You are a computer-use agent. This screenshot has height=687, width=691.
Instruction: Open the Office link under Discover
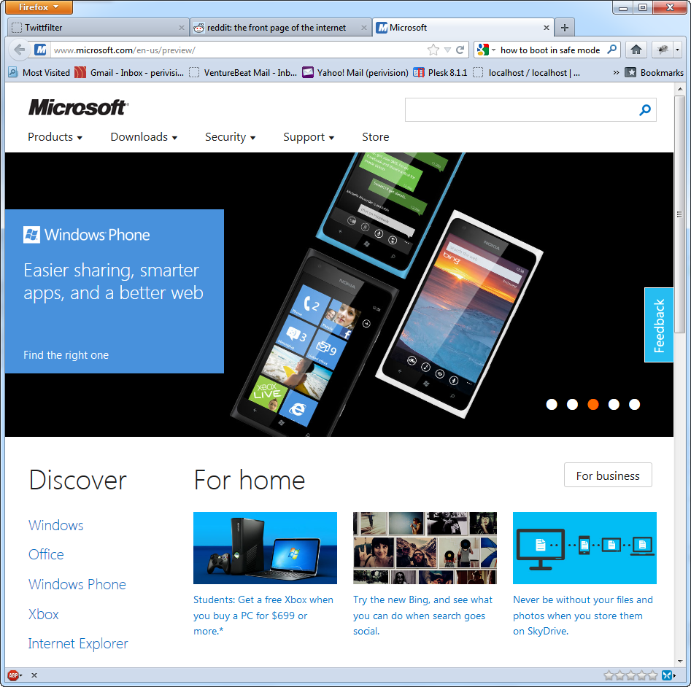(46, 554)
